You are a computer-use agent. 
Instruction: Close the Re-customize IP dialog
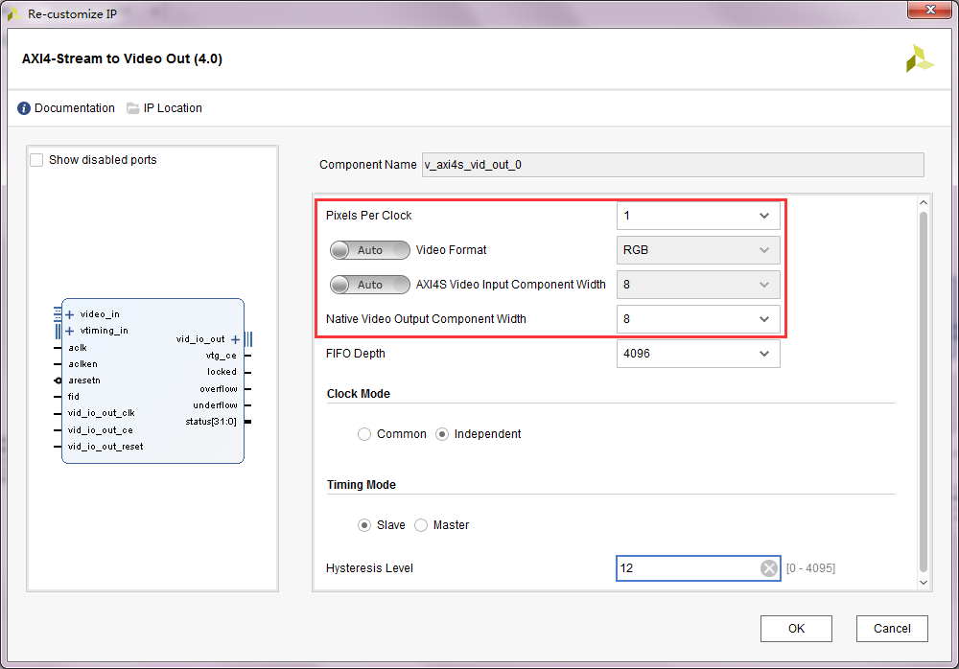coord(929,10)
